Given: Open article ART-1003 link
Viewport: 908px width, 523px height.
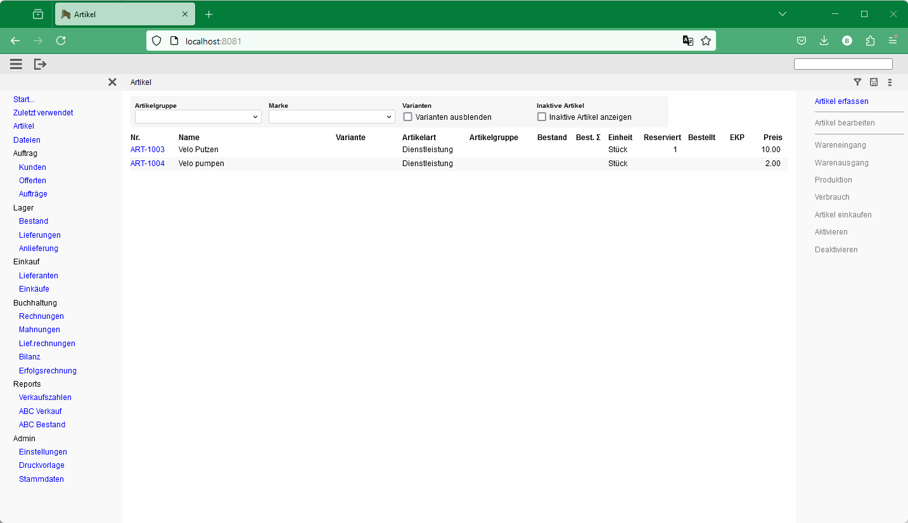Looking at the screenshot, I should pyautogui.click(x=147, y=150).
